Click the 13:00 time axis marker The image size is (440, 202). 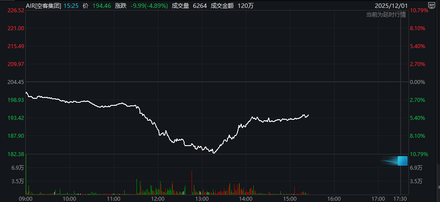202,199
